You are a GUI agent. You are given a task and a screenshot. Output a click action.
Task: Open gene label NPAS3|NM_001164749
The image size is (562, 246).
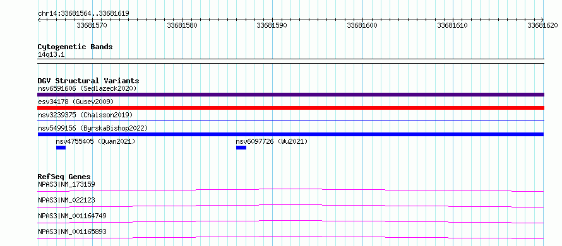(x=72, y=216)
